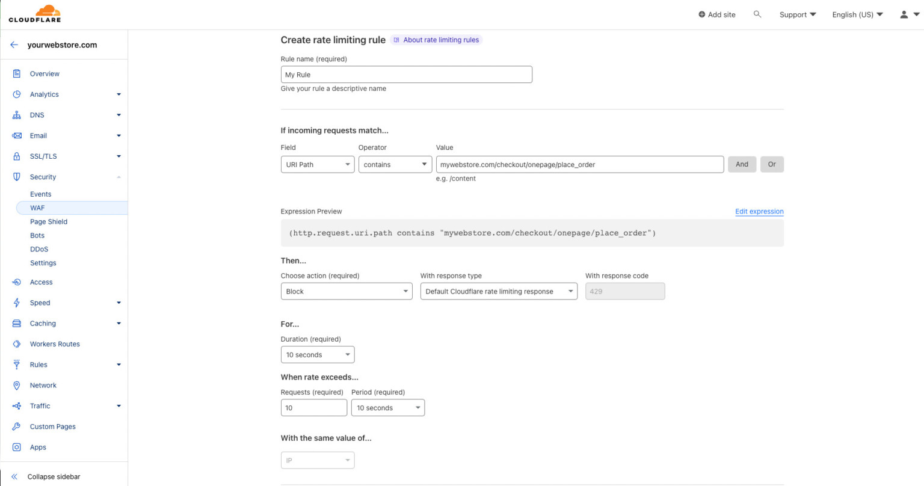This screenshot has width=924, height=486.
Task: Click the Rule name input field
Action: click(406, 75)
